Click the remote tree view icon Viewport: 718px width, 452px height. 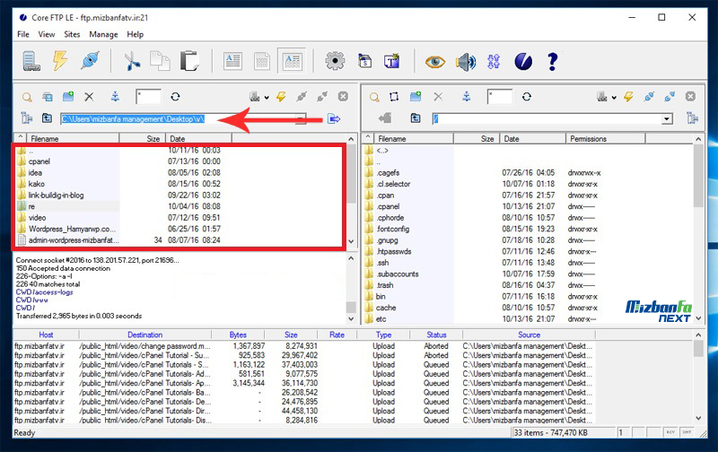(x=692, y=118)
